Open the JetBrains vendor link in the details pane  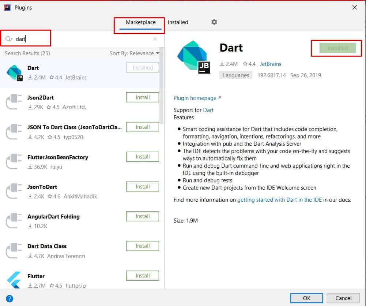coord(270,64)
